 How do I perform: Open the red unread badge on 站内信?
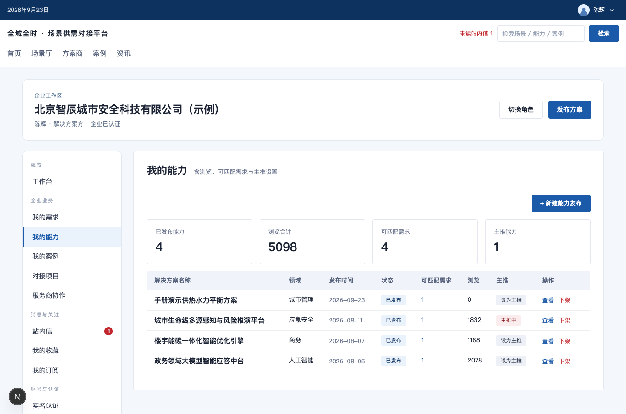point(109,331)
